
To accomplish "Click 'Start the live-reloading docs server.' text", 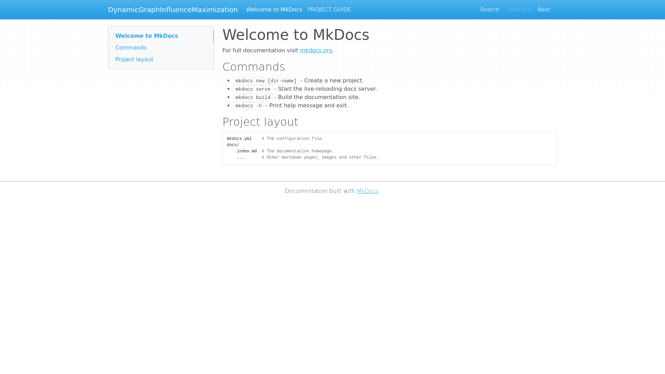I will [x=327, y=89].
